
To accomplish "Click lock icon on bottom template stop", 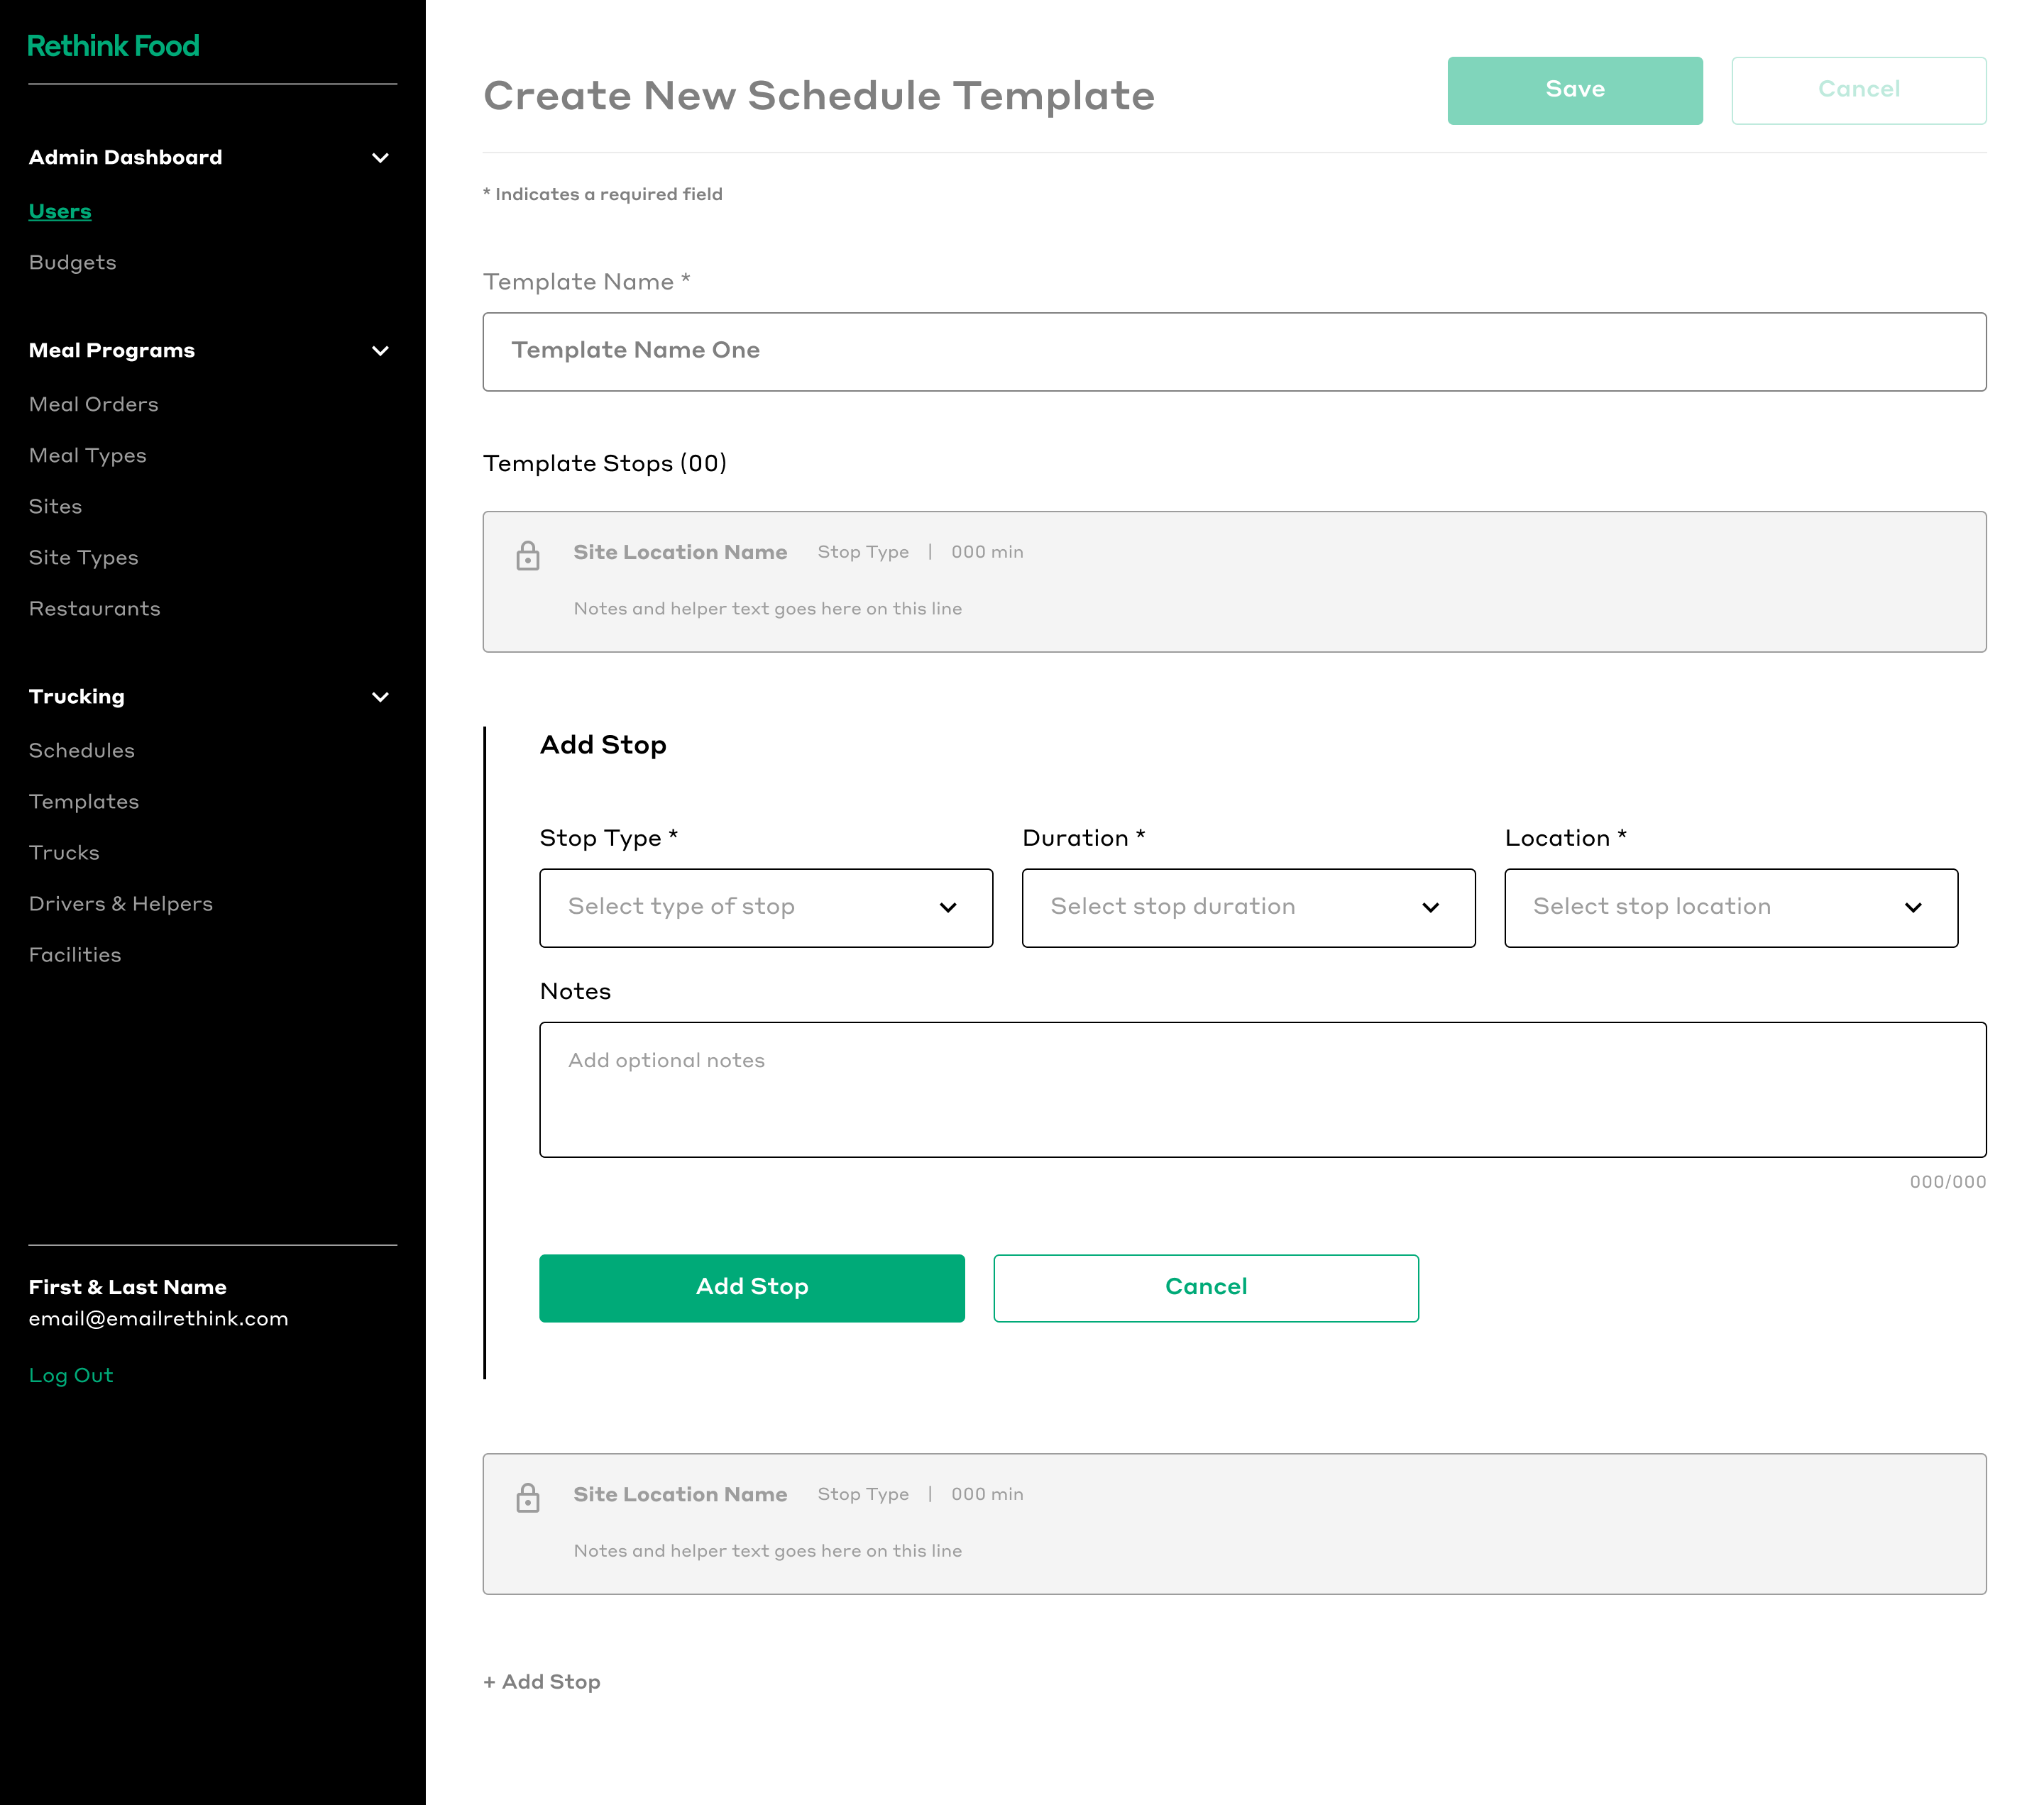I will coord(528,1497).
